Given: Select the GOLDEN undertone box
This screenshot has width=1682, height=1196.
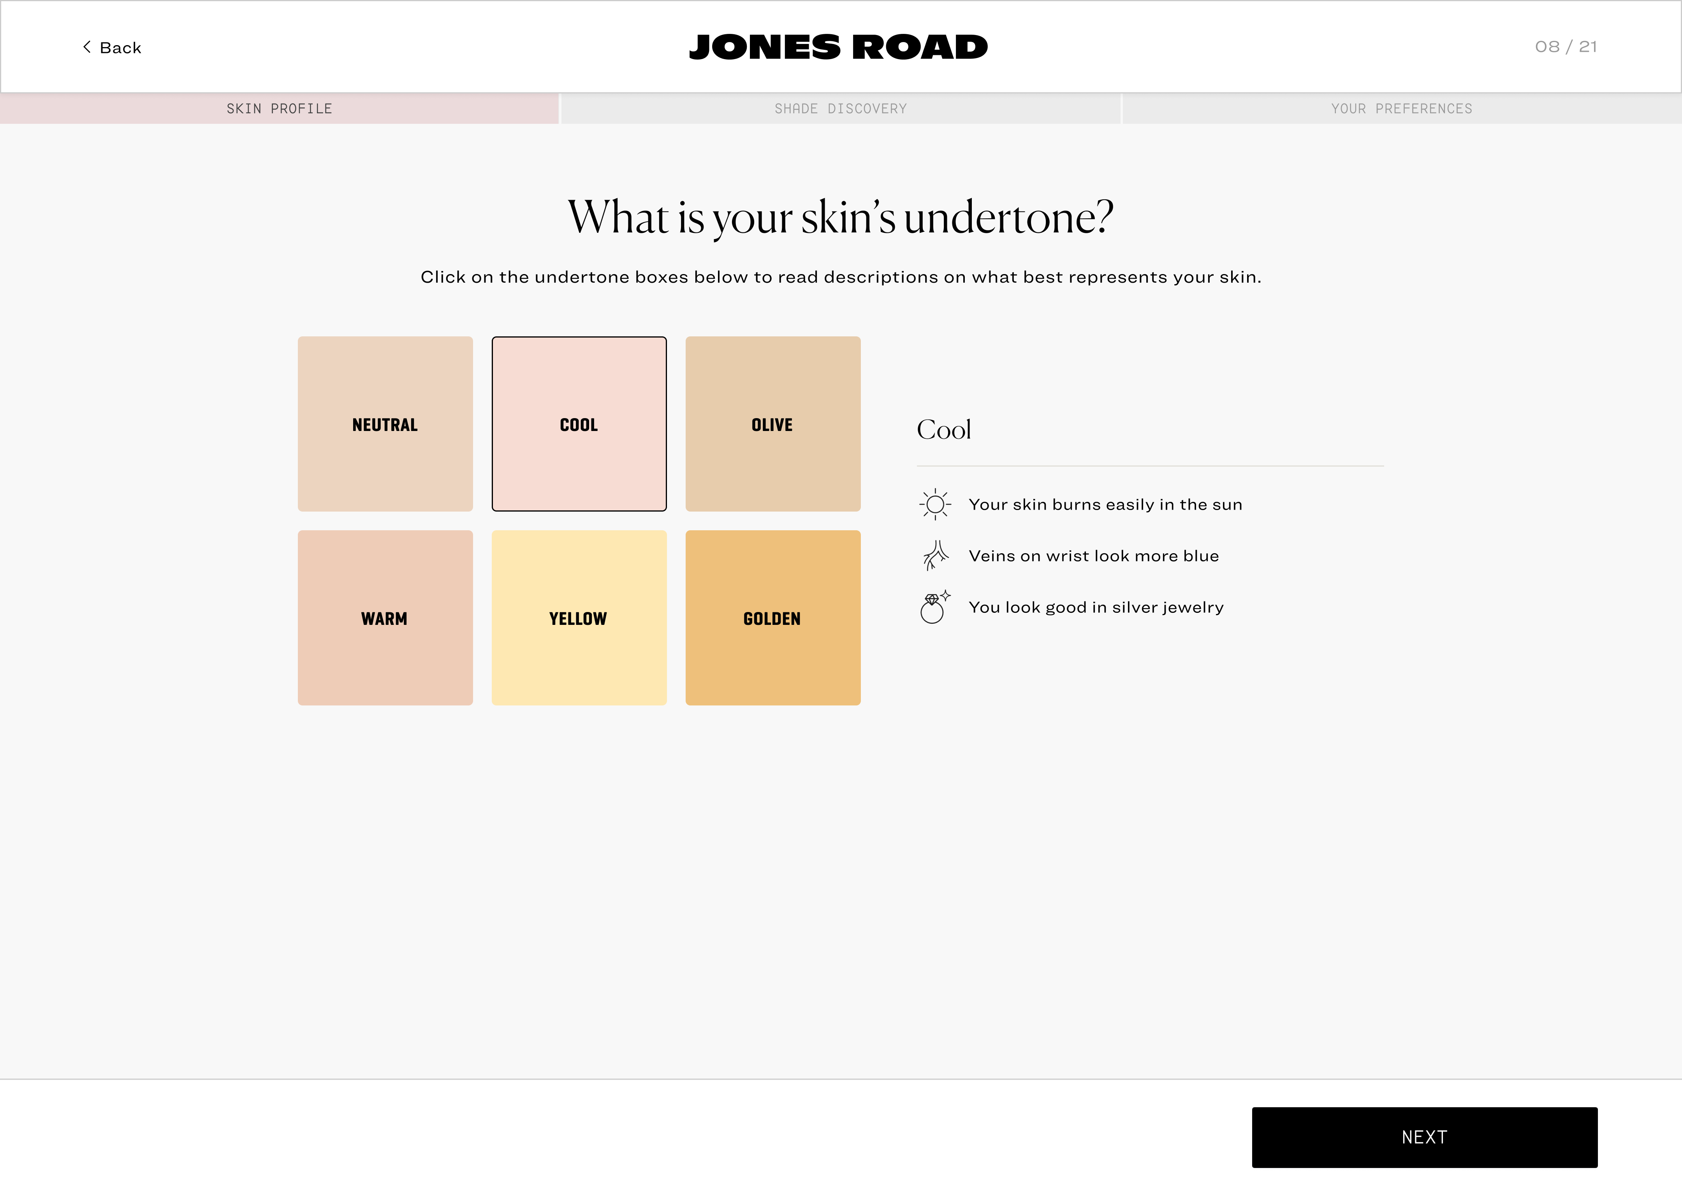Looking at the screenshot, I should (x=772, y=619).
